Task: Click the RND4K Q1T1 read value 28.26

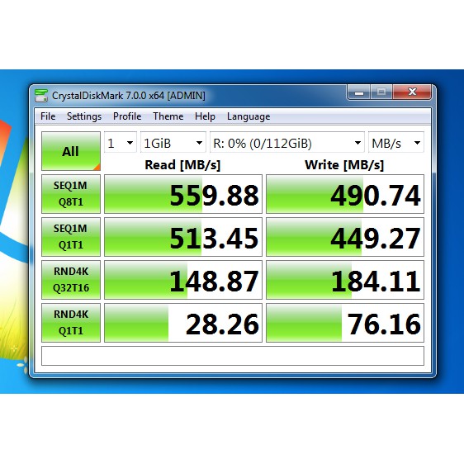Action: pyautogui.click(x=183, y=323)
